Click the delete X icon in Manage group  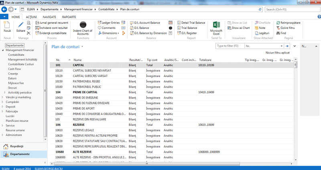[x=28, y=33]
